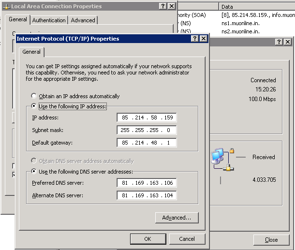Click the Local Area Connection title bar icon
The image size is (295, 250).
[6, 7]
